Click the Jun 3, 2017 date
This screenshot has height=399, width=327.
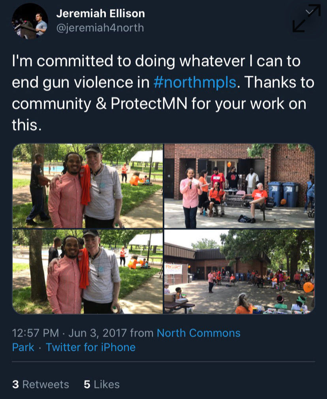tap(98, 333)
